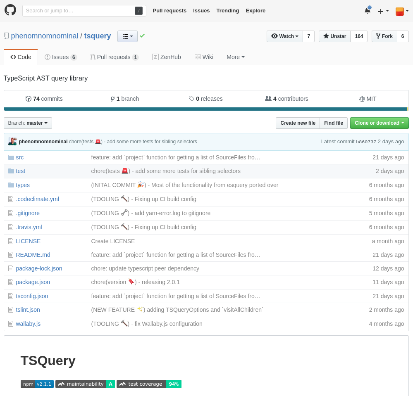
Task: Open Pull requests in top navigation
Action: [x=169, y=10]
